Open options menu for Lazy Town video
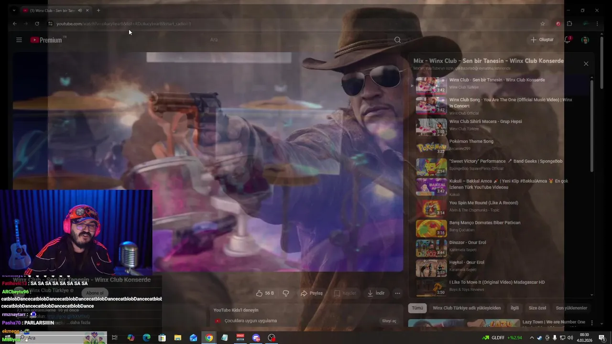The image size is (612, 344). click(592, 323)
